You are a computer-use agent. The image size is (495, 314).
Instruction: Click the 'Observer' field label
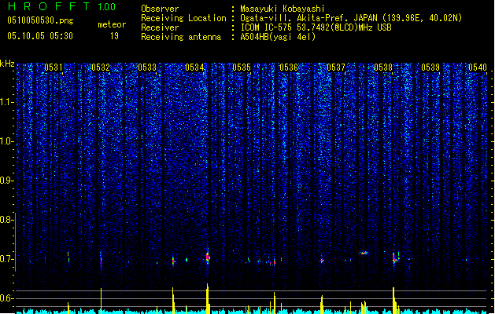[x=160, y=9]
